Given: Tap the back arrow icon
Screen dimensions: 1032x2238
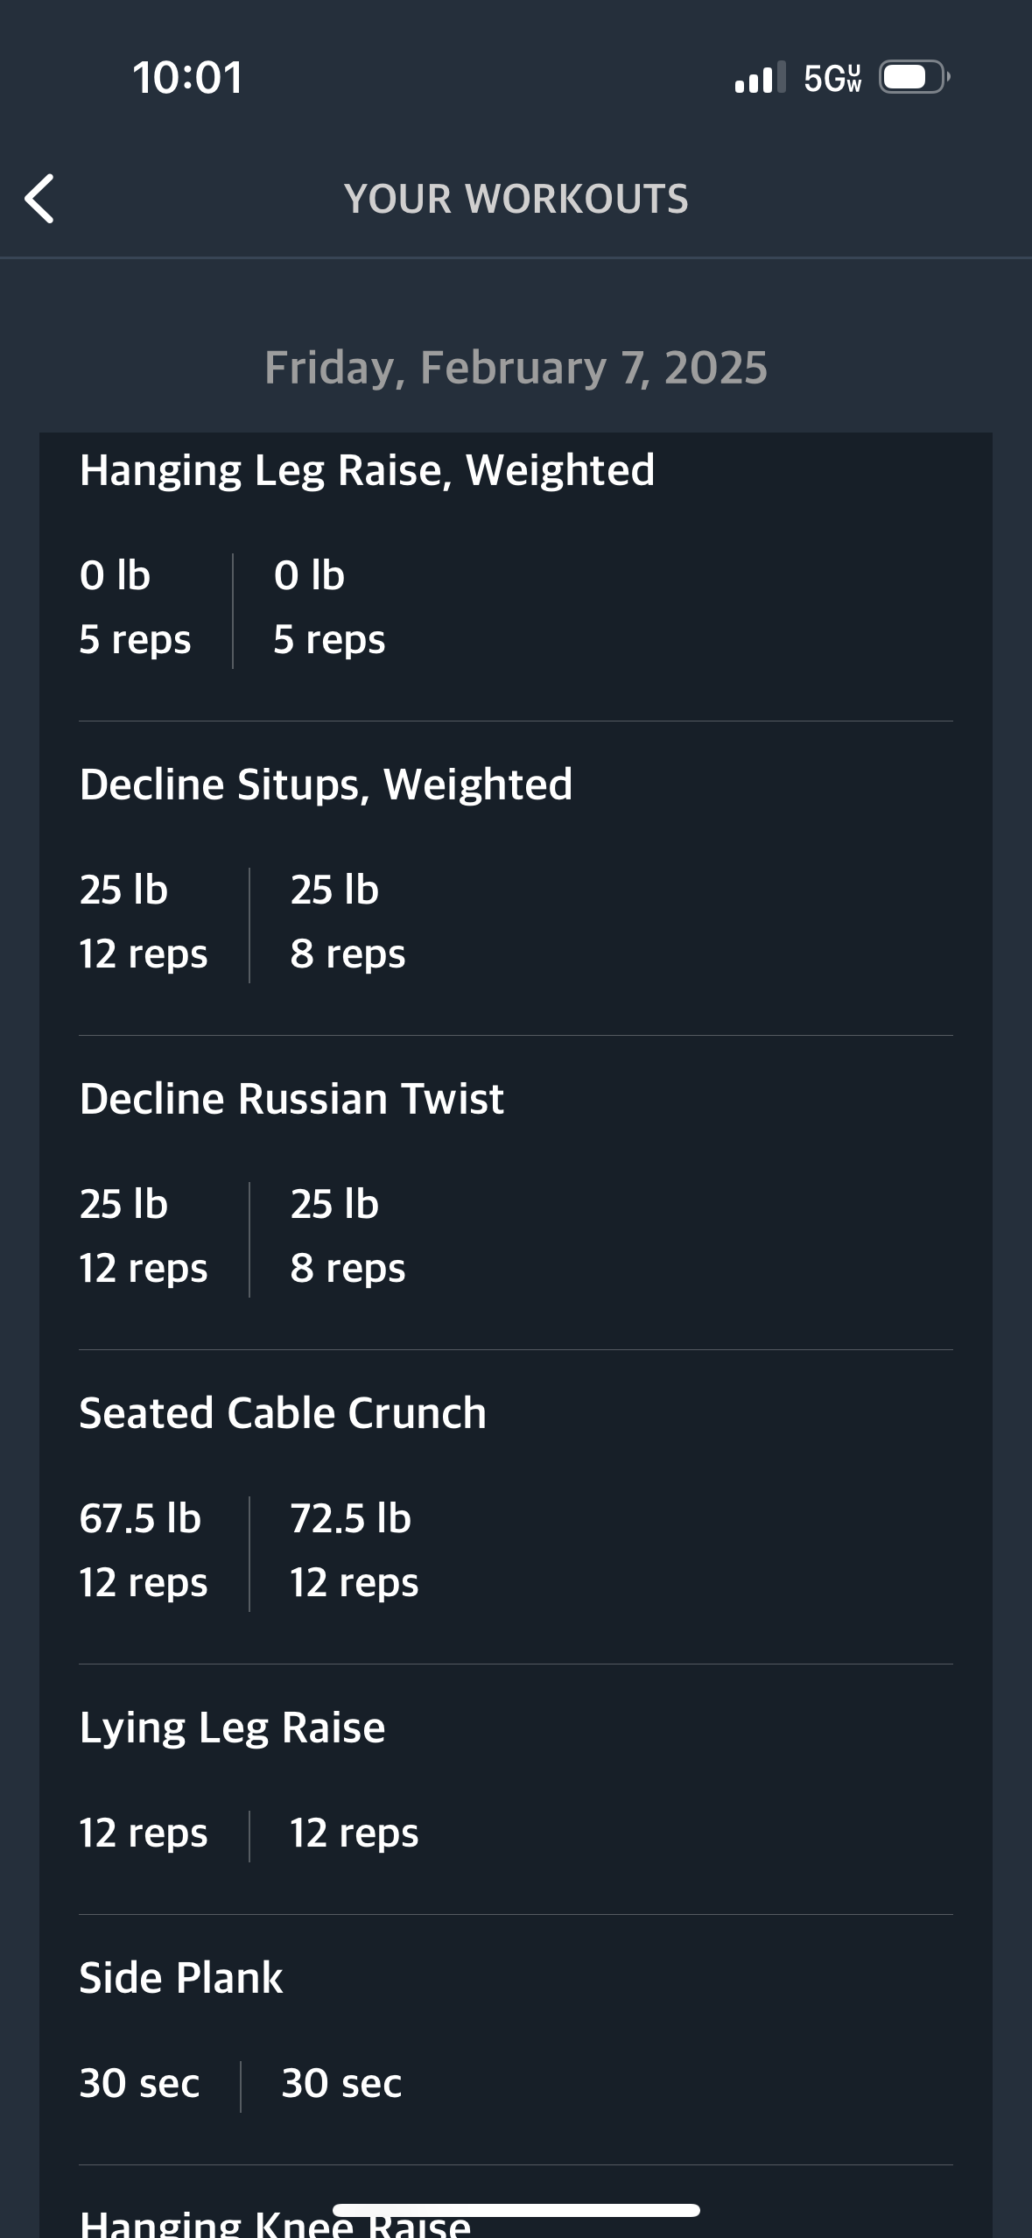Looking at the screenshot, I should 39,199.
